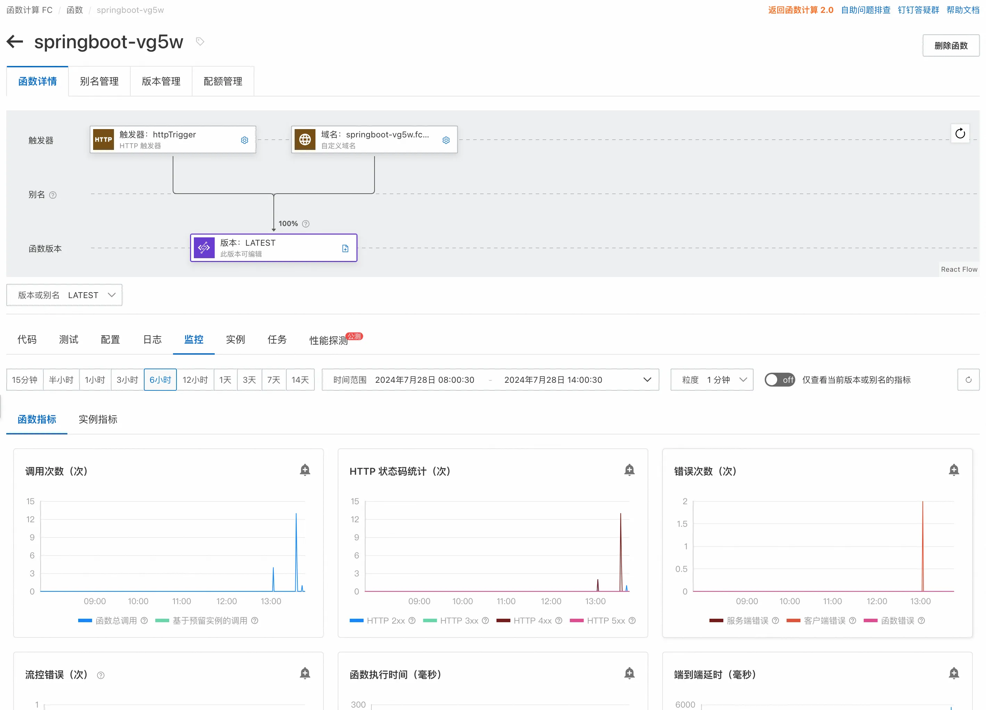Open the 时间范围 date range dropdown

coord(490,380)
